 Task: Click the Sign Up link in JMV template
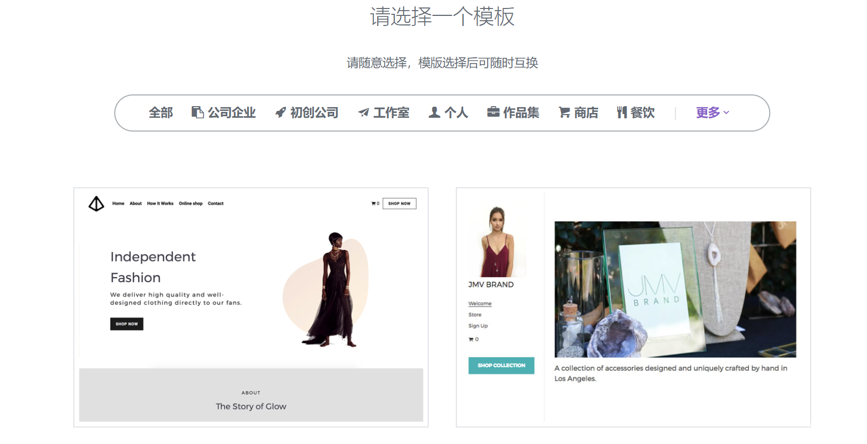478,326
